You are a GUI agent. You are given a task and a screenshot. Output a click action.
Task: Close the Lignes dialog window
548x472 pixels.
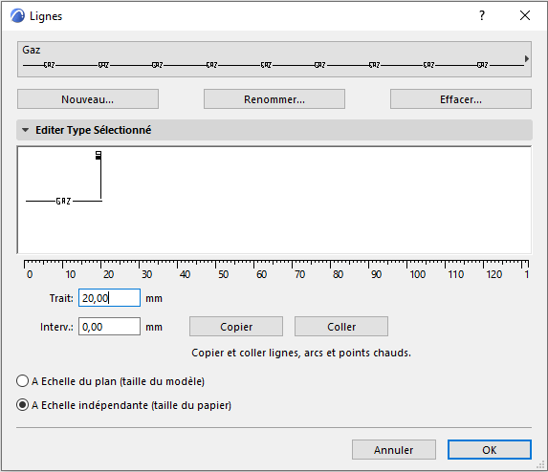pos(525,15)
